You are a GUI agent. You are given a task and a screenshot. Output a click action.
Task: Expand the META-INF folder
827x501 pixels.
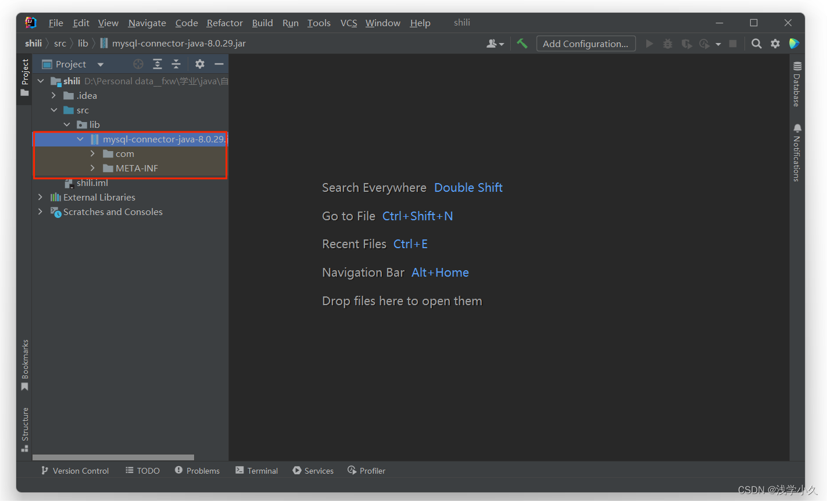point(92,168)
